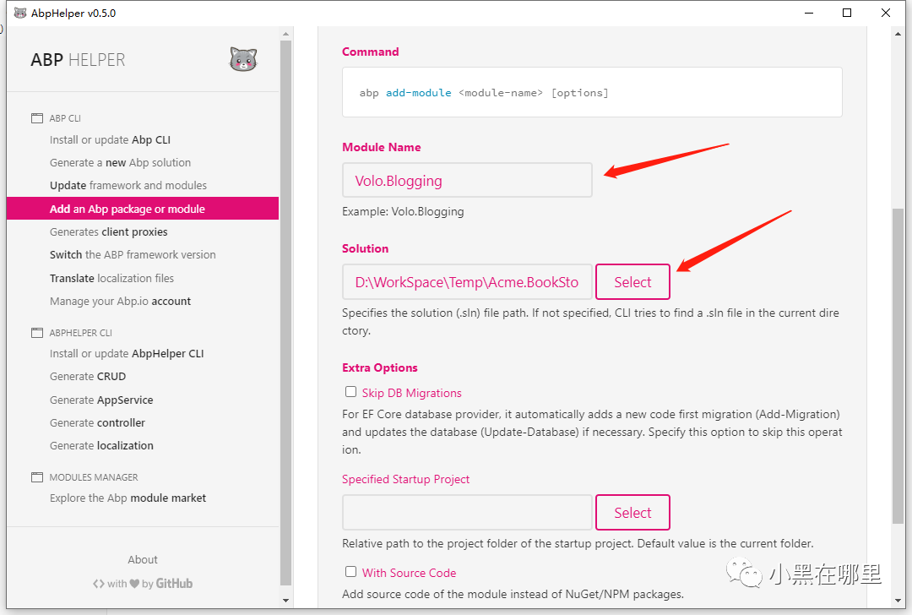Focus the Module Name input field
The image size is (912, 615).
pyautogui.click(x=467, y=181)
